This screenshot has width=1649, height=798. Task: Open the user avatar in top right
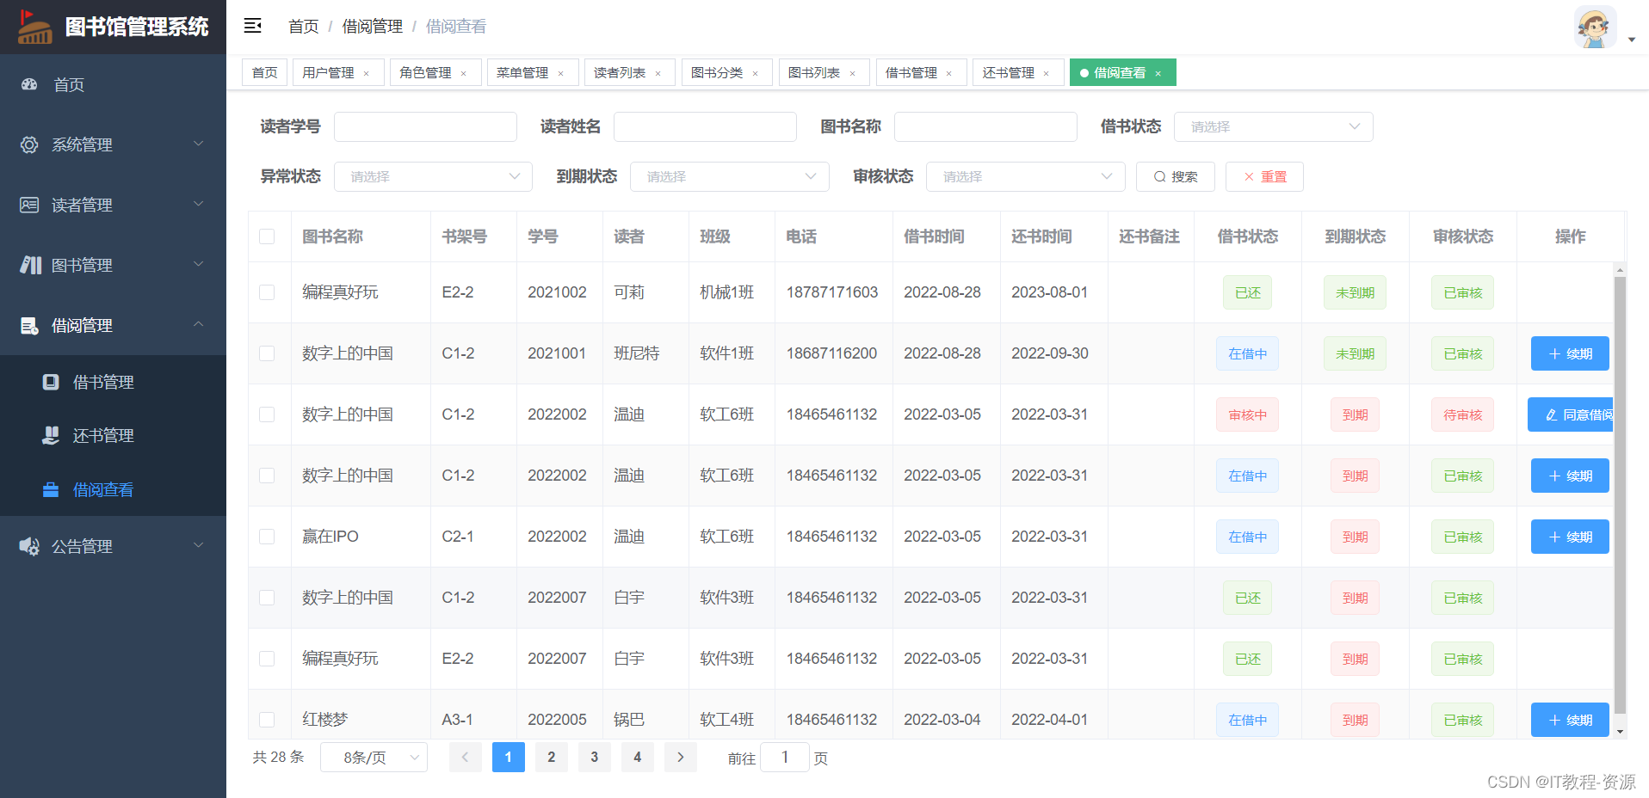(1595, 28)
